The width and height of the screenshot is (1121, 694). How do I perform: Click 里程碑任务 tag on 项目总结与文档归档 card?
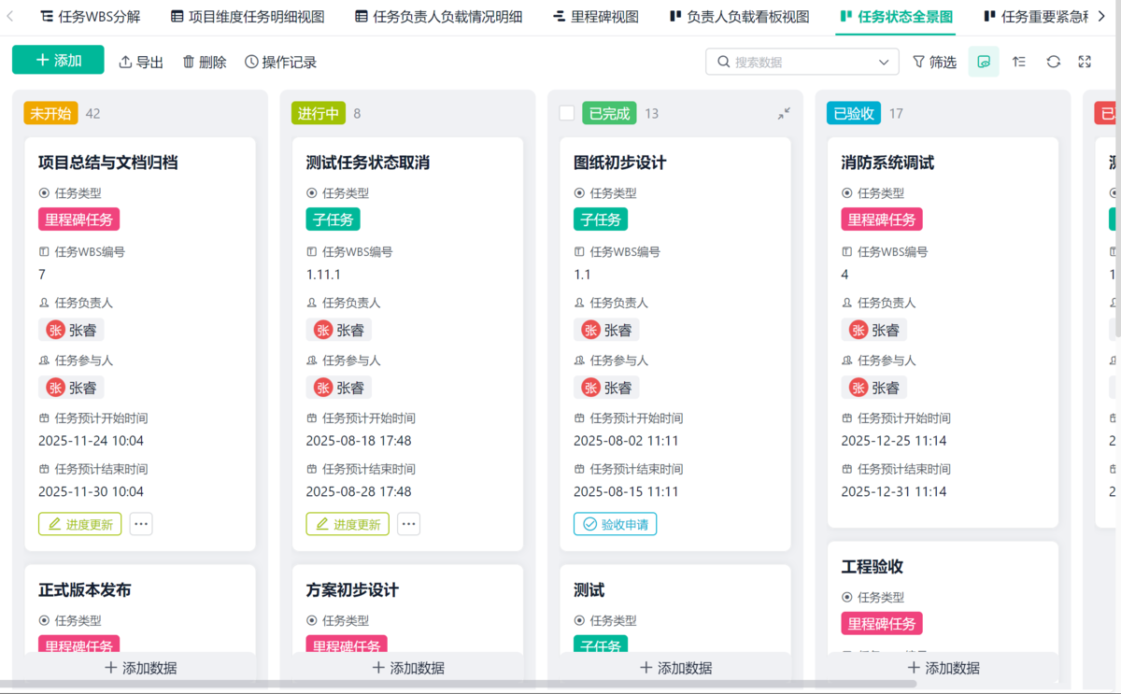79,220
